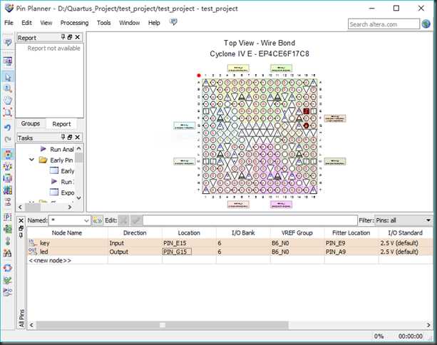
Task: Float the All Pins panel
Action: click(x=21, y=228)
